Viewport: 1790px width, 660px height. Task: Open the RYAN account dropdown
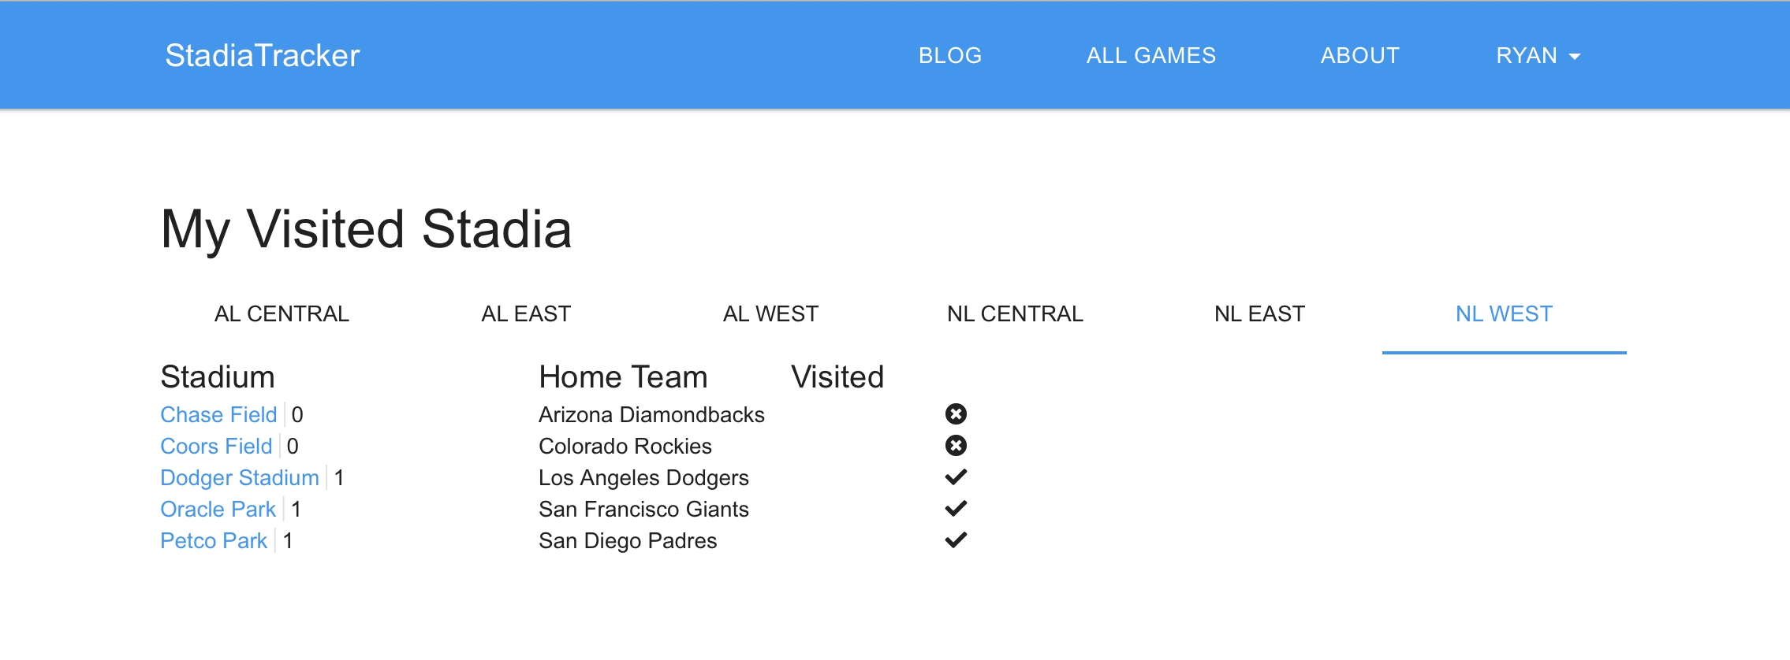click(x=1539, y=55)
